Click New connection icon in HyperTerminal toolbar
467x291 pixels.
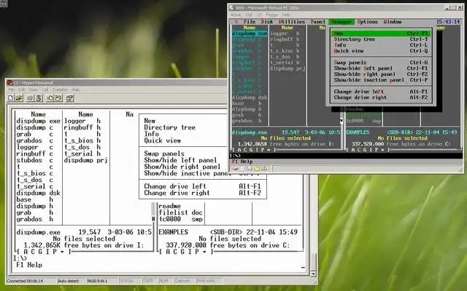[10, 98]
